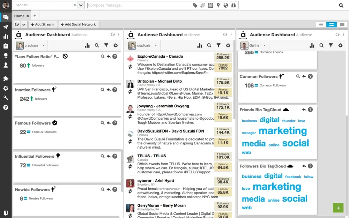Click the privacy lock icon in compose bar

click(x=234, y=5)
